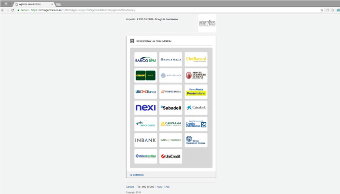Open the Acc footer link
This screenshot has height=194, width=340.
(x=168, y=187)
